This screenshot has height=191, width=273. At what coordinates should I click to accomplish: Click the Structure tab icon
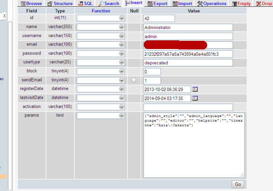(50, 4)
